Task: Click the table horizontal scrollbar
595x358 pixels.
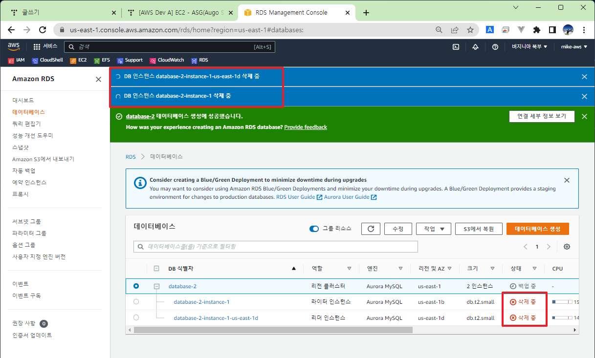Action: (x=273, y=330)
